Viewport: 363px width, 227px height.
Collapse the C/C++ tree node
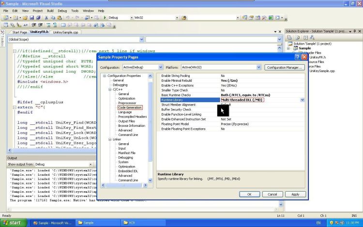(110, 90)
